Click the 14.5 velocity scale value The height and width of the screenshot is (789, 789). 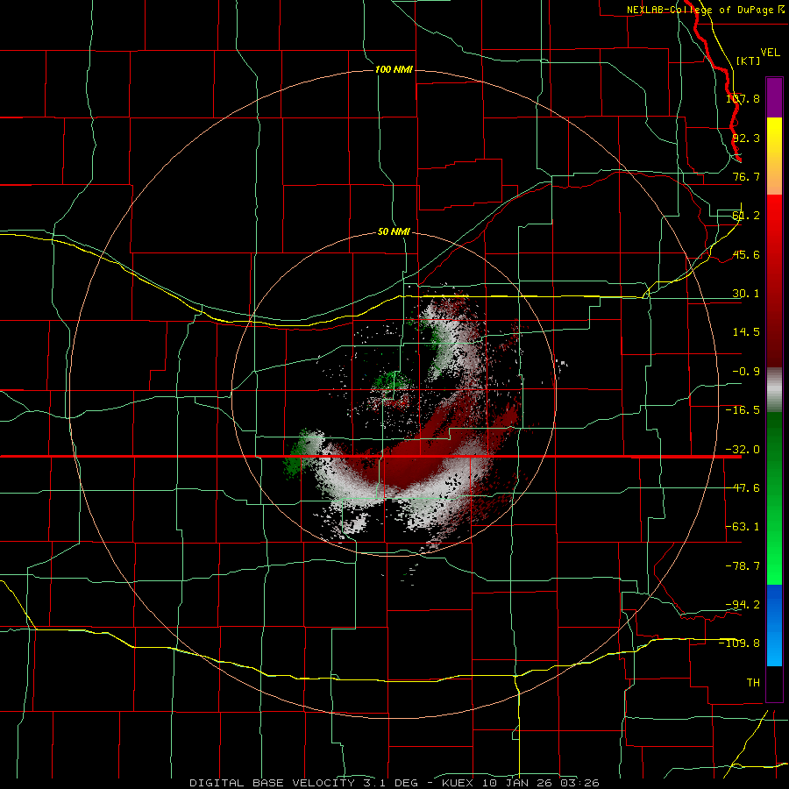(746, 332)
